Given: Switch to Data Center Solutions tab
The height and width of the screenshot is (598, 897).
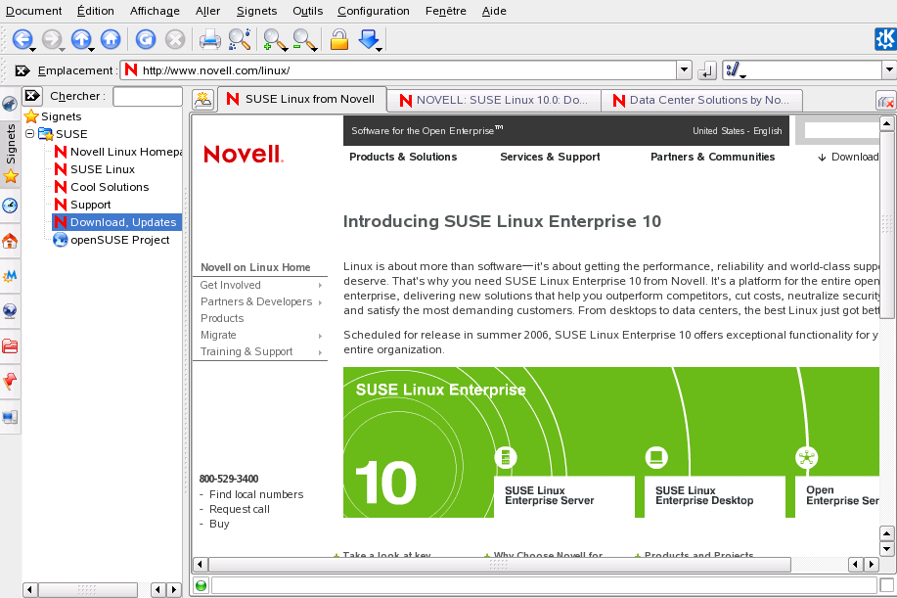Looking at the screenshot, I should (x=702, y=100).
